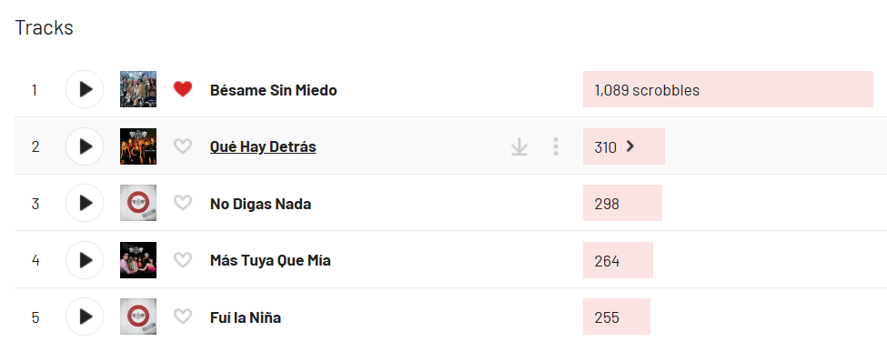
Task: Love the track No Digas Nada
Action: tap(183, 203)
